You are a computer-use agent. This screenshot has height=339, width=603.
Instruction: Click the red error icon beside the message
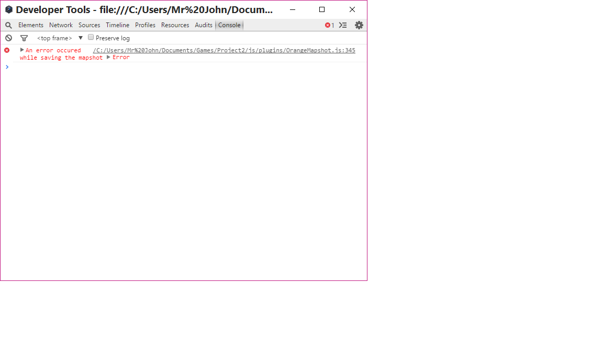click(x=7, y=50)
